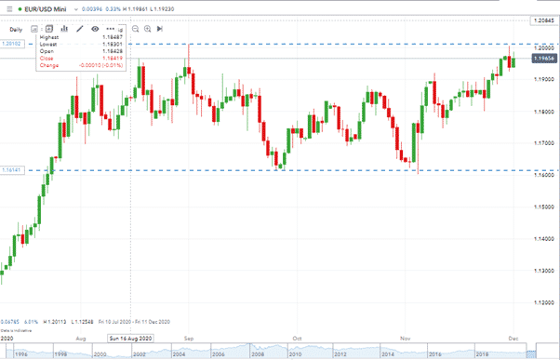560x360 pixels.
Task: Click the Dec label on the time axis
Action: (x=513, y=339)
